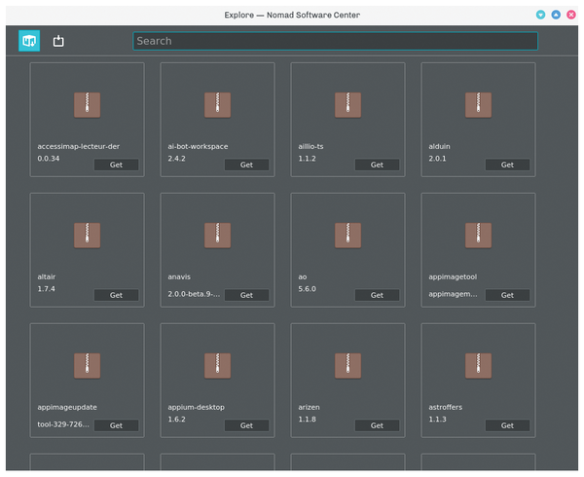Click the appimageupdate name text
The height and width of the screenshot is (477, 584).
(x=67, y=407)
